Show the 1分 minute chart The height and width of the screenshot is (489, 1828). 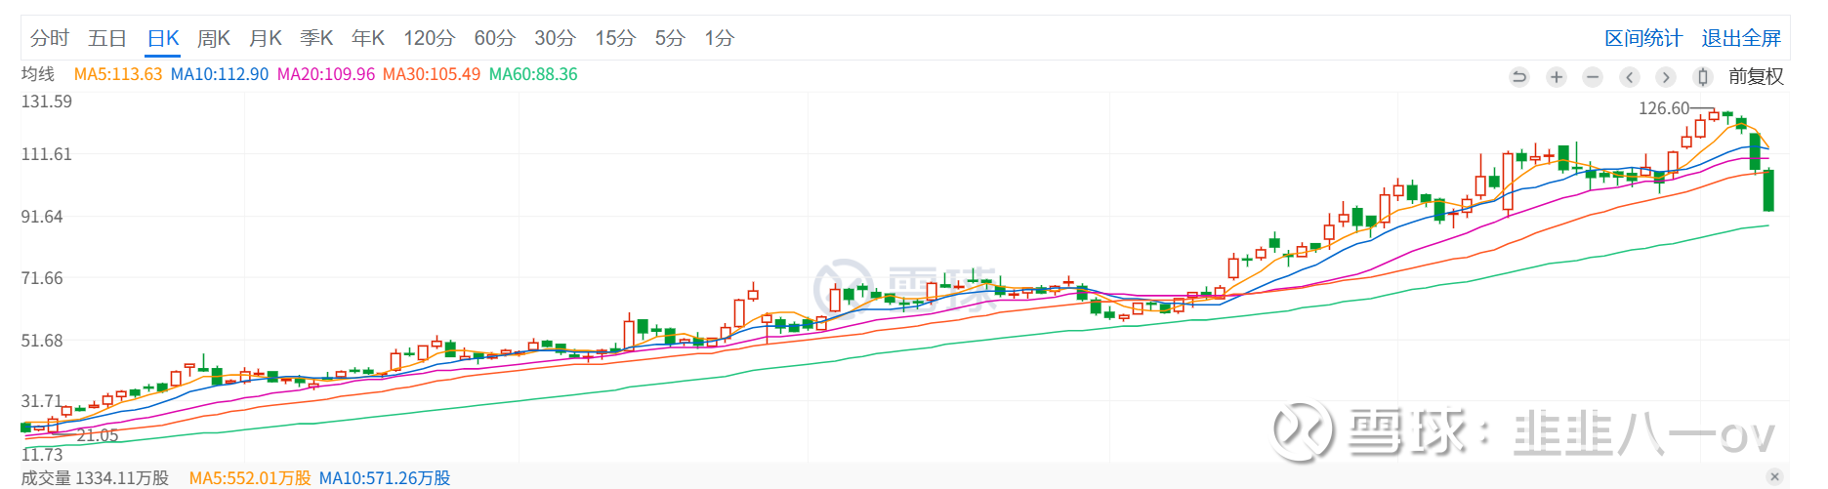(x=720, y=38)
